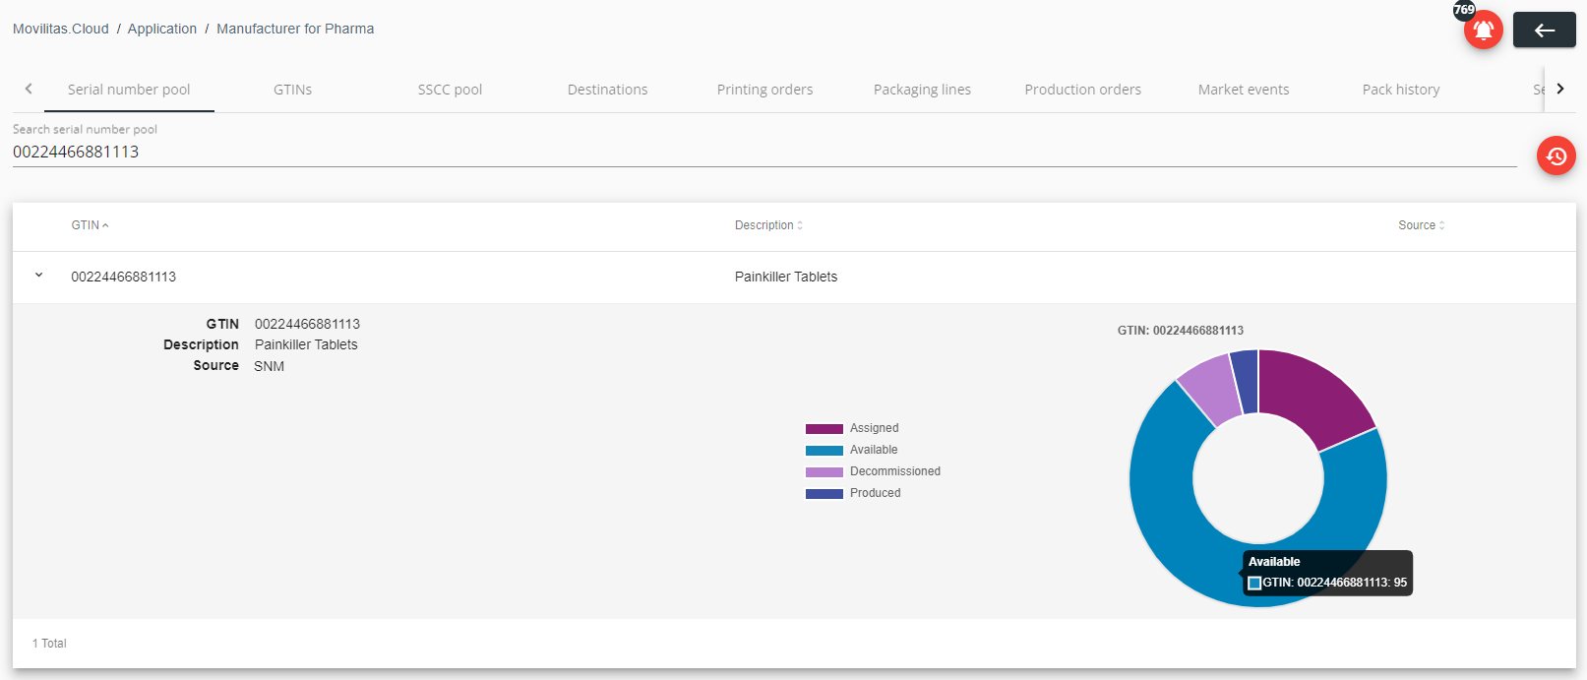Viewport: 1587px width, 680px height.
Task: Sort by GTIN column header
Action: click(x=90, y=225)
